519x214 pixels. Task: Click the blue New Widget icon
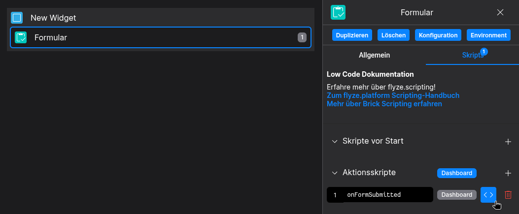pyautogui.click(x=17, y=18)
